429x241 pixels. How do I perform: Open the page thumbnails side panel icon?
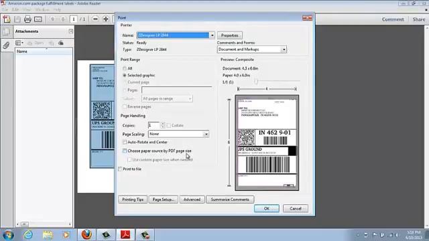pyautogui.click(x=6, y=31)
